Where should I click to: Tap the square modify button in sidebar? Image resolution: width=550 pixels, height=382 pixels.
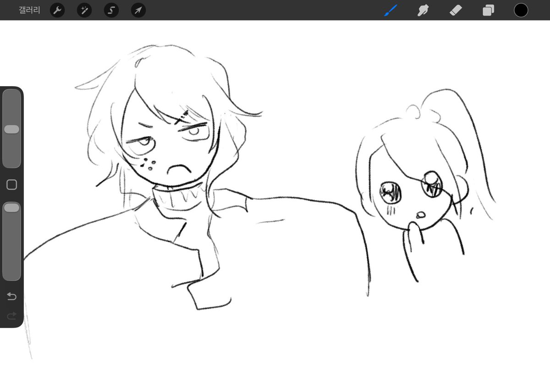click(12, 185)
